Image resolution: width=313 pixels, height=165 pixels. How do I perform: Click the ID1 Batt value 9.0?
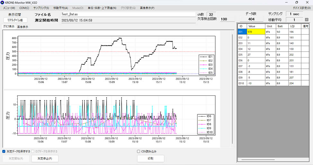[x=282, y=32]
